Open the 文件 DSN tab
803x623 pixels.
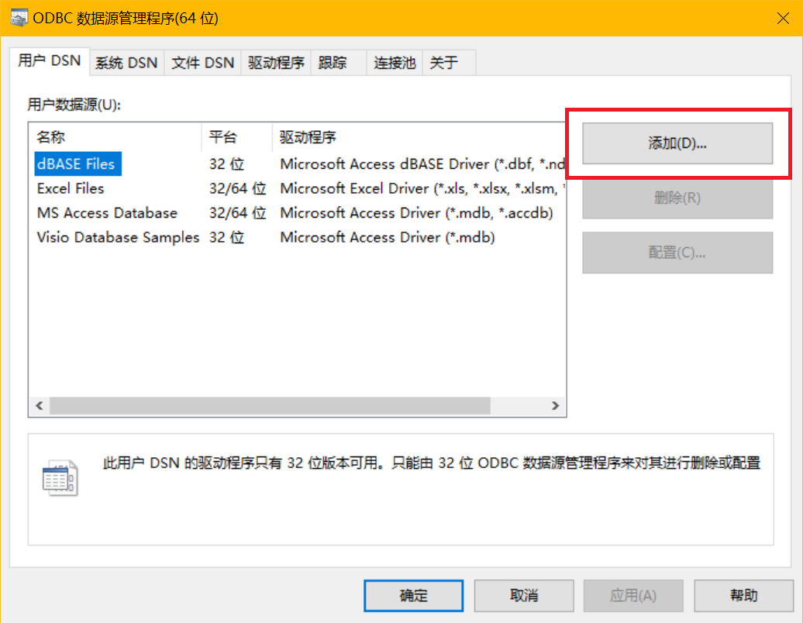pyautogui.click(x=202, y=64)
